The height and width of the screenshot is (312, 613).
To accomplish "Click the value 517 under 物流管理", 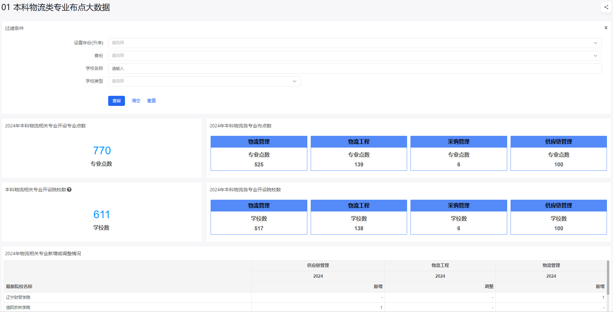I will tap(259, 229).
